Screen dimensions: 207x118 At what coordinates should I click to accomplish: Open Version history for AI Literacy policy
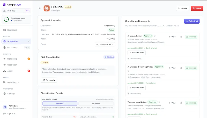point(134,94)
